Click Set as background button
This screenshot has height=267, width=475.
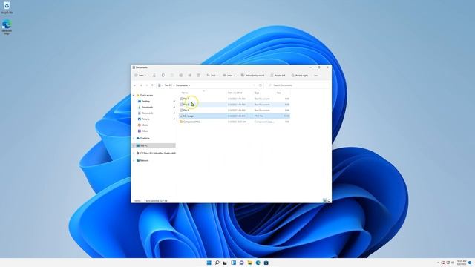[x=252, y=76]
